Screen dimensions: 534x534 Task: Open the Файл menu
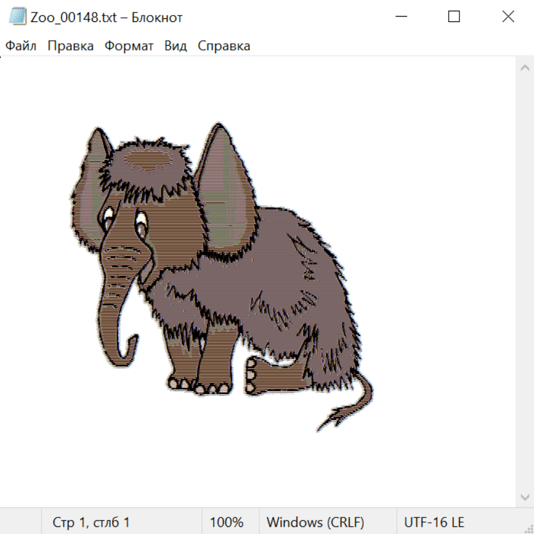21,46
